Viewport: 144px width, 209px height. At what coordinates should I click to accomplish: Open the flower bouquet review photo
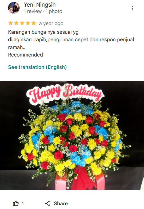click(72, 135)
